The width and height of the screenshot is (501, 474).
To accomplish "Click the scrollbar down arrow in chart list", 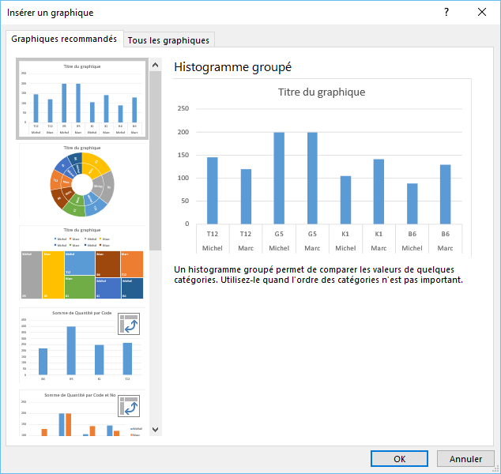I will click(x=155, y=430).
